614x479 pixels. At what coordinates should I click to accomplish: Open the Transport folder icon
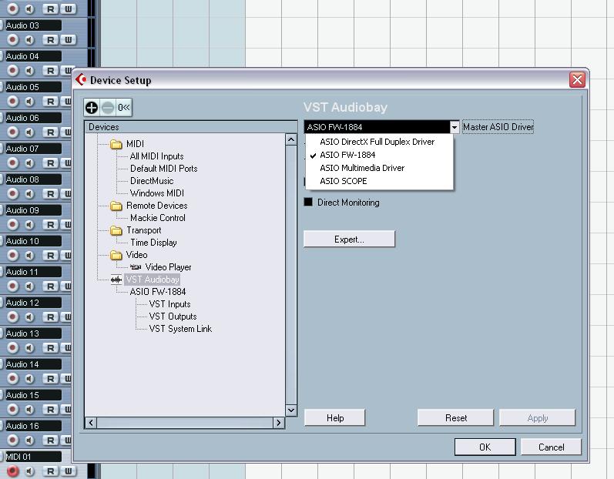tap(116, 230)
